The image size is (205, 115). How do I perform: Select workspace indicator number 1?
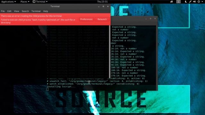(x=178, y=2)
